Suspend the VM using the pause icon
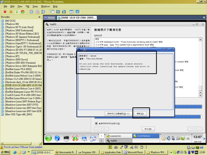The width and height of the screenshot is (207, 155). pos(11,12)
